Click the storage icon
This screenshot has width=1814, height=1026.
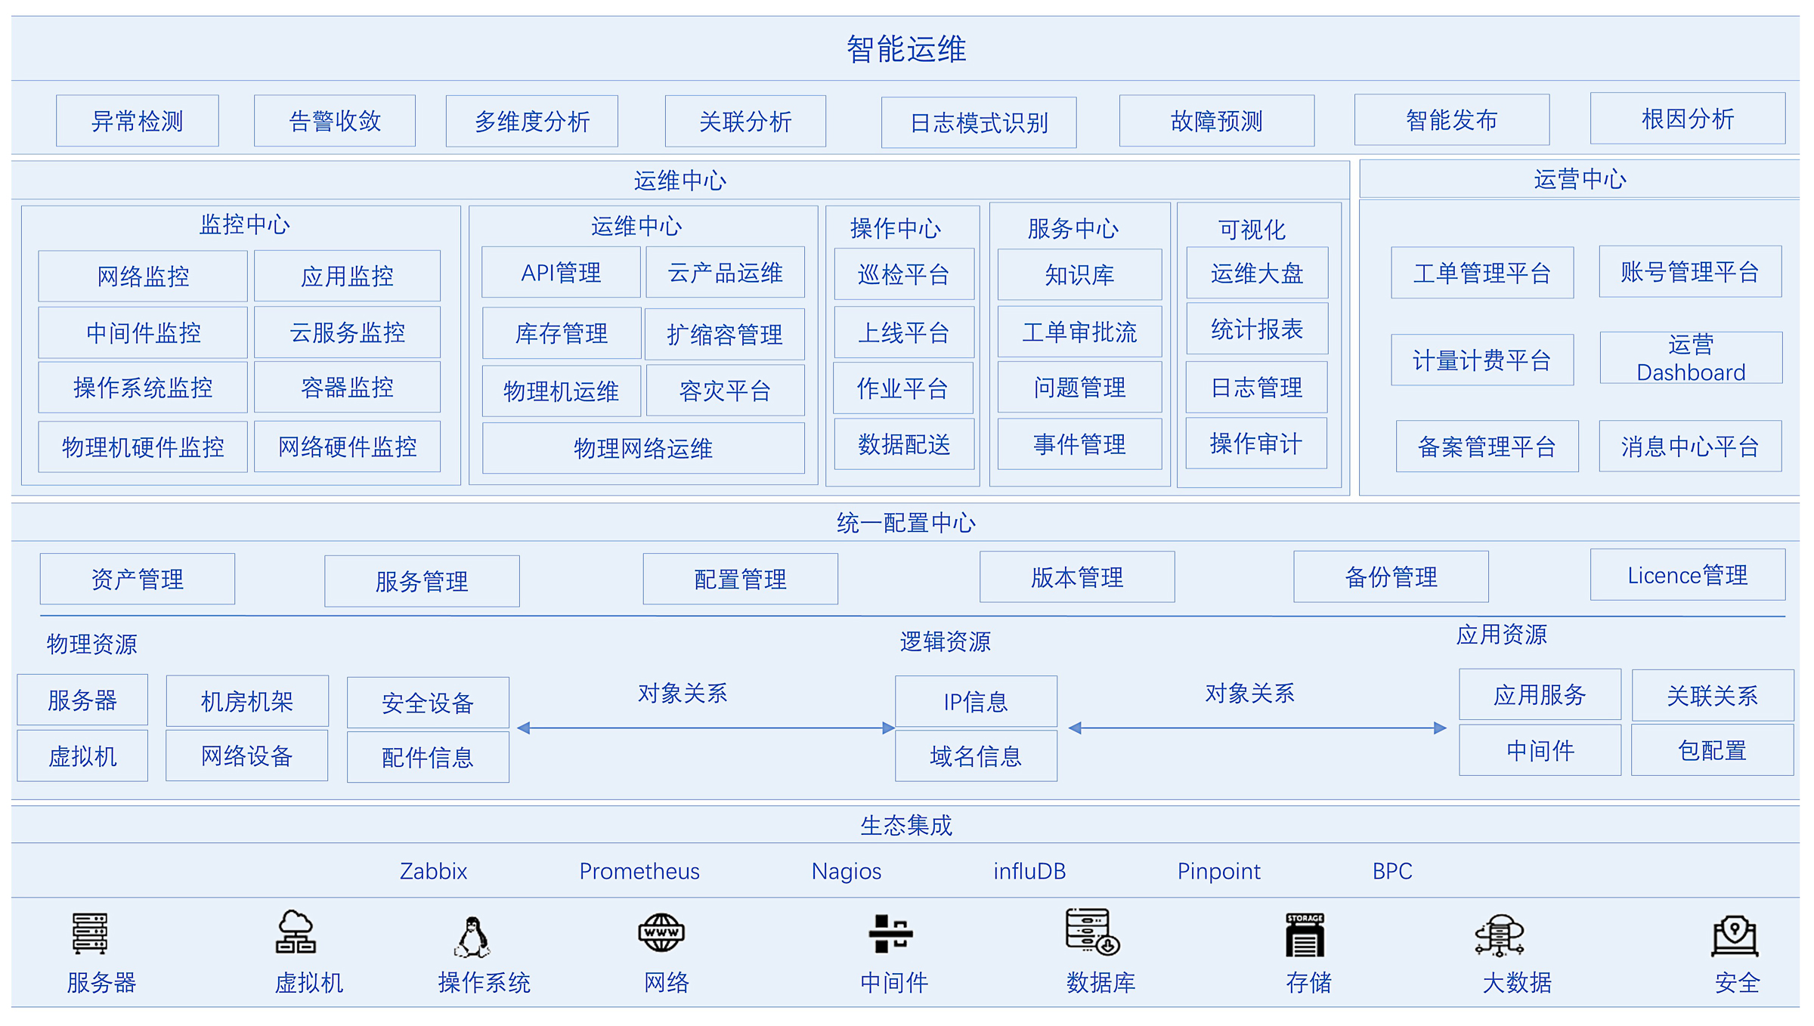pyautogui.click(x=1305, y=935)
